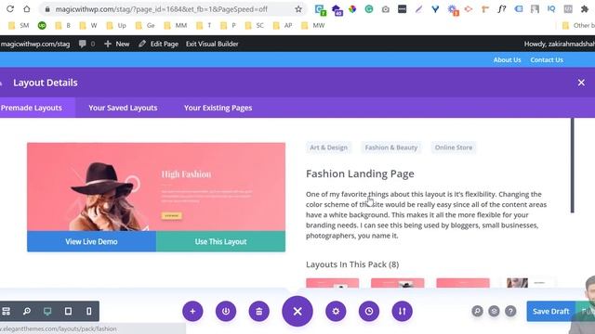
Task: Click the View Live Demo button
Action: click(x=91, y=241)
